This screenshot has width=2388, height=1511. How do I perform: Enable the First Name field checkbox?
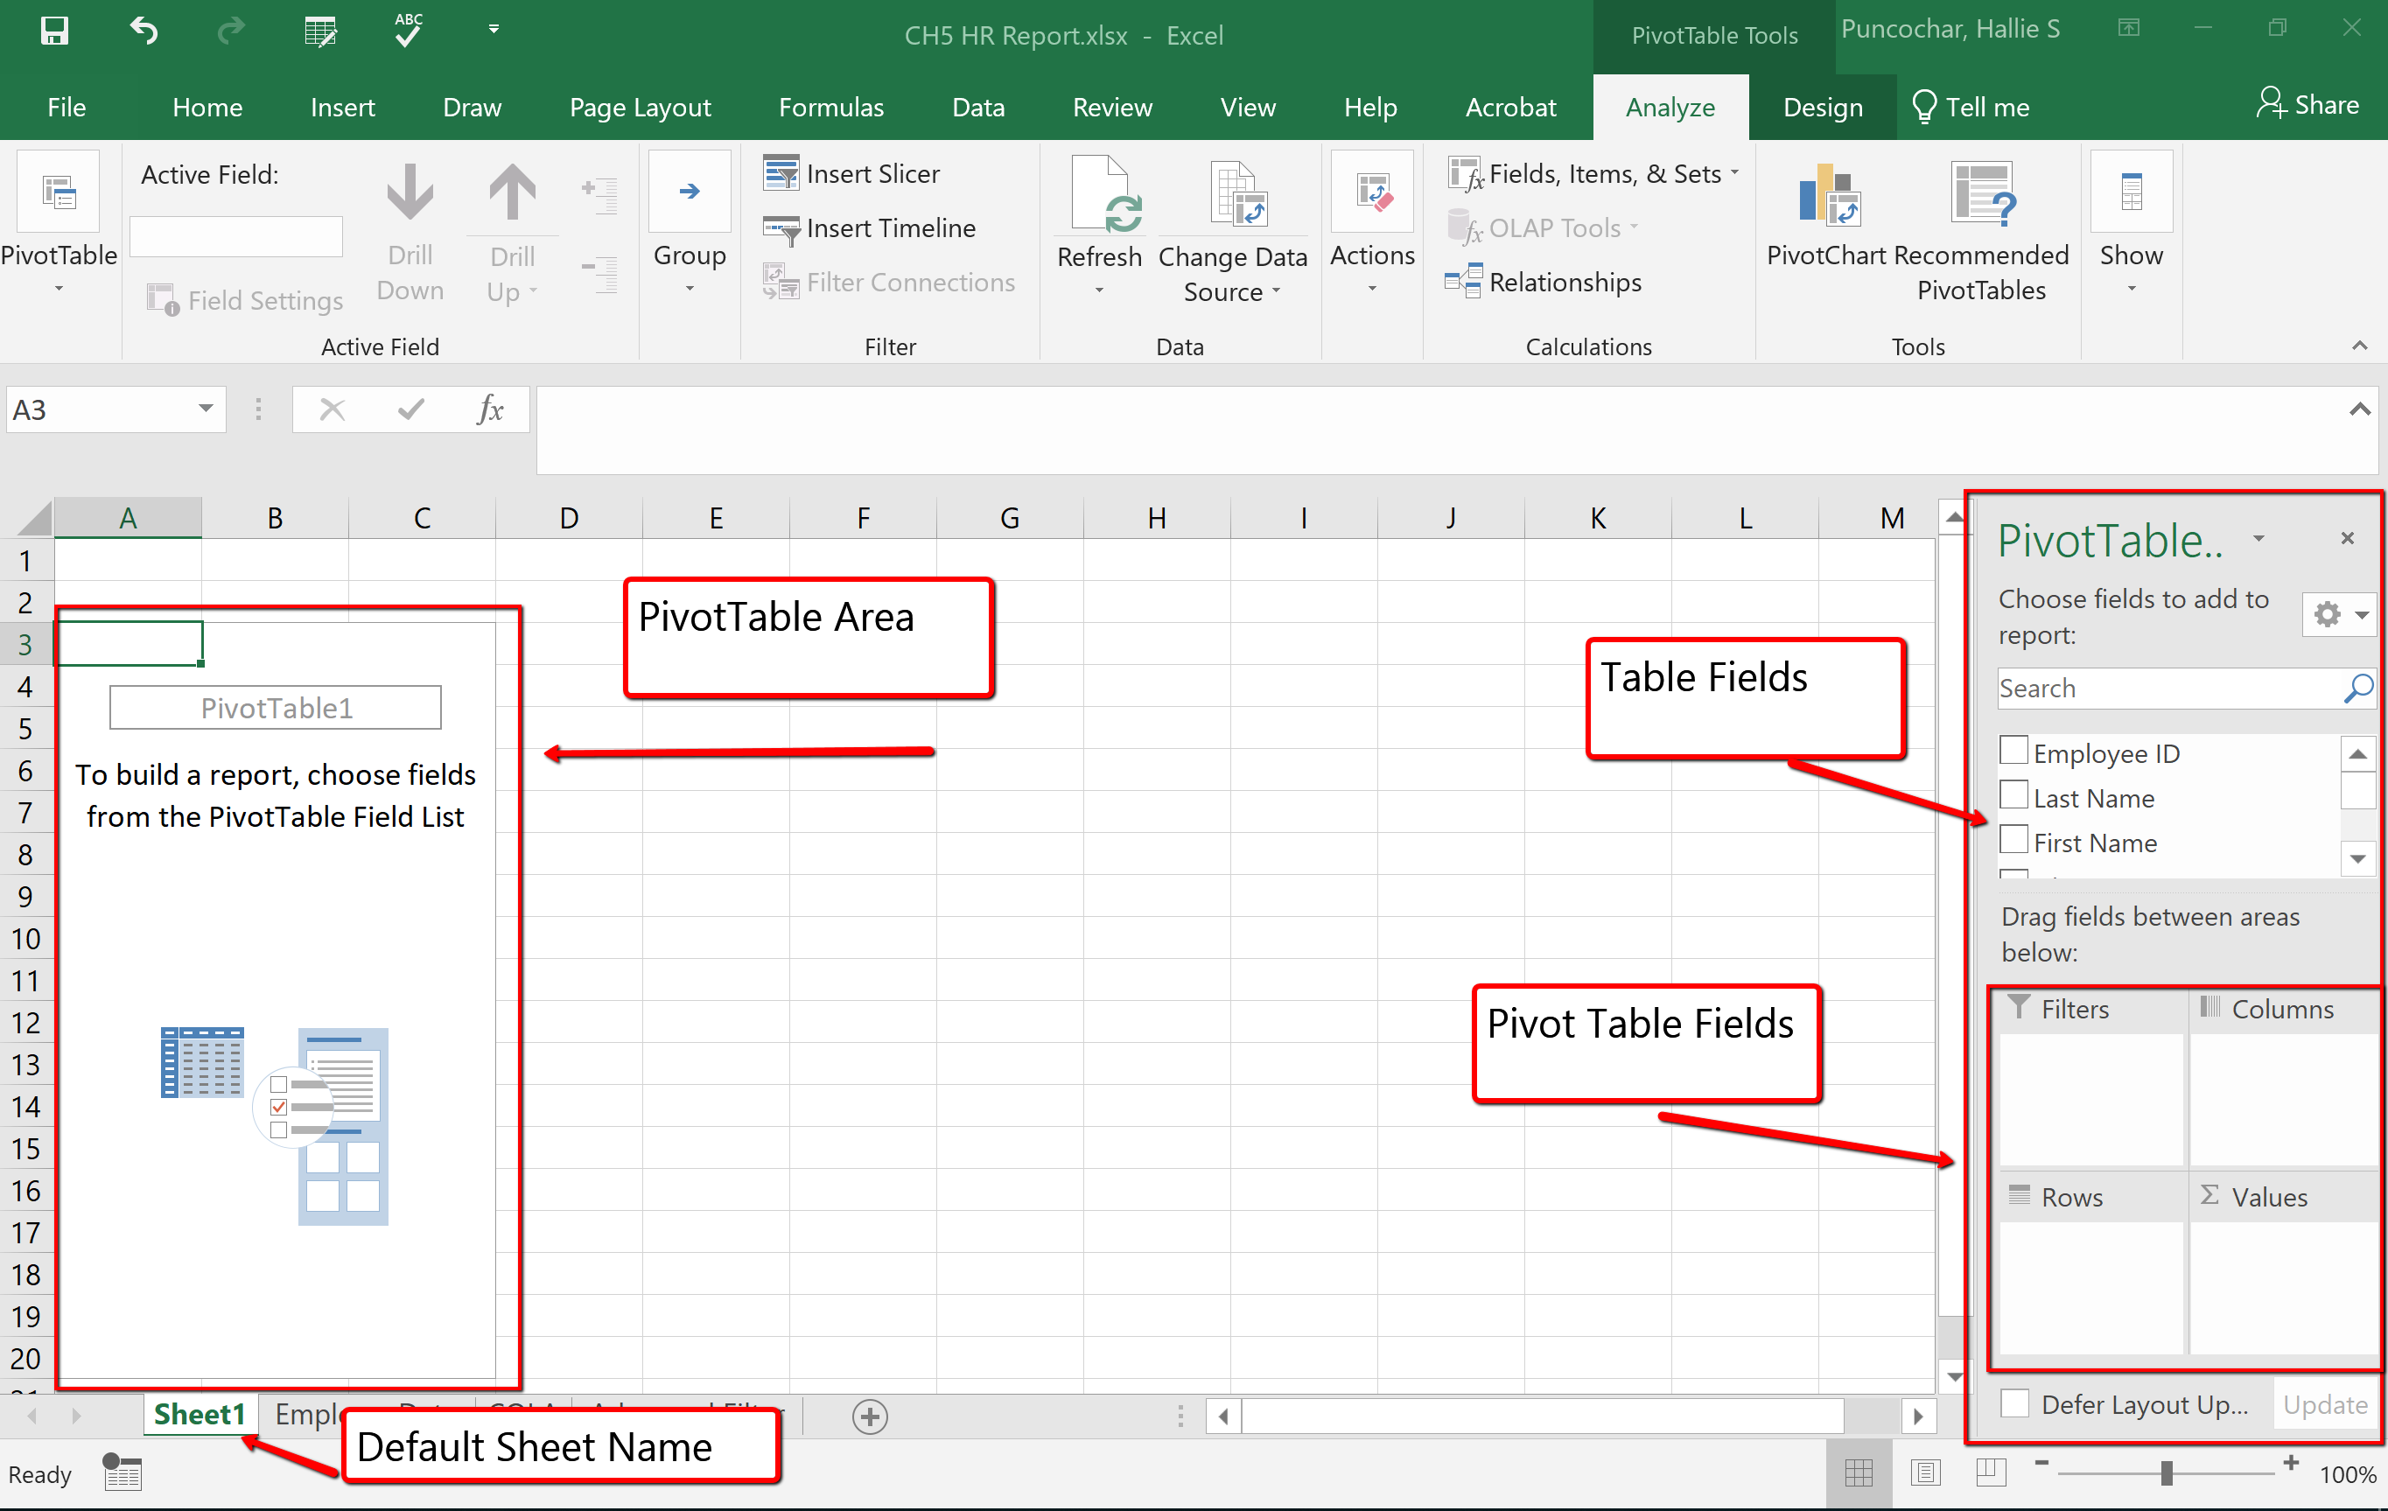pos(2013,843)
